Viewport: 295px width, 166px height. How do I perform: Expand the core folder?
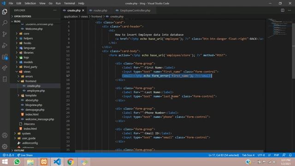tap(26, 34)
